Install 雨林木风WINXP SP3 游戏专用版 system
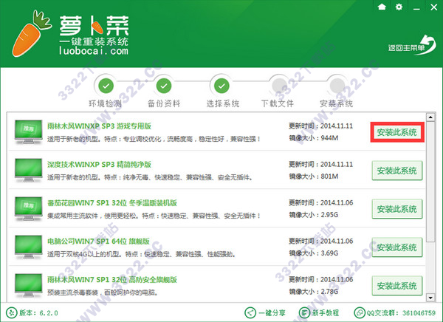The height and width of the screenshot is (322, 443). 397,132
